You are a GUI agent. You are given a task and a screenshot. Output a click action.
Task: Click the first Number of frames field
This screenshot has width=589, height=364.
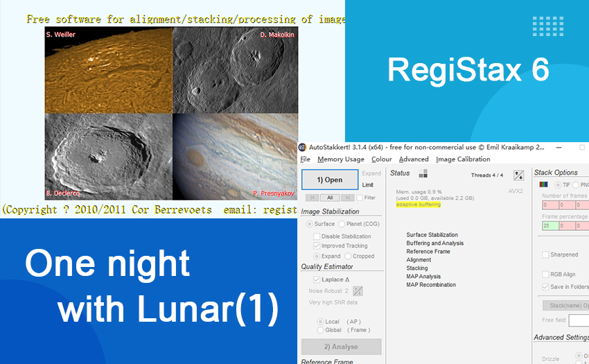pos(550,205)
